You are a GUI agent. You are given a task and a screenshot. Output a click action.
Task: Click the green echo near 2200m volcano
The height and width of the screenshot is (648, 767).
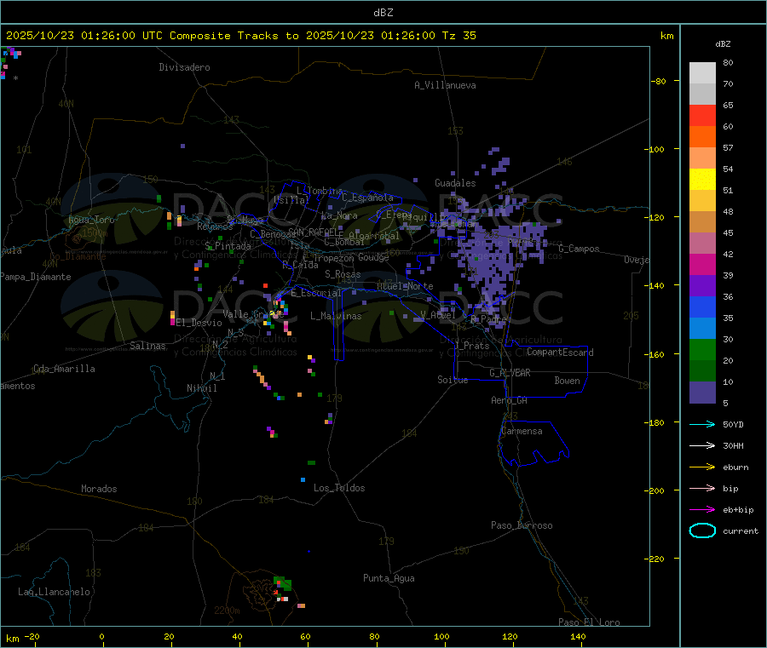click(283, 582)
